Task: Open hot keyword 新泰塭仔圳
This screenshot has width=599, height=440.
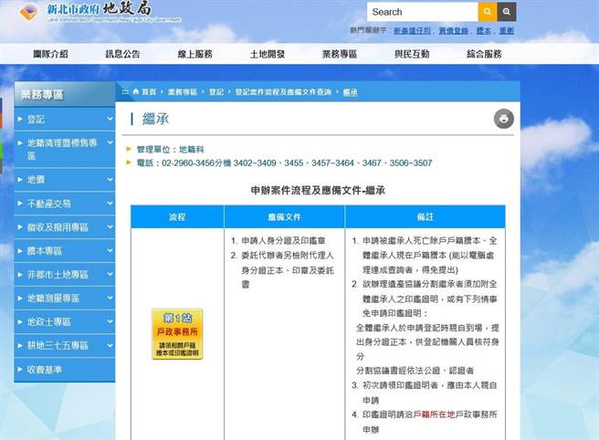Action: (x=412, y=30)
